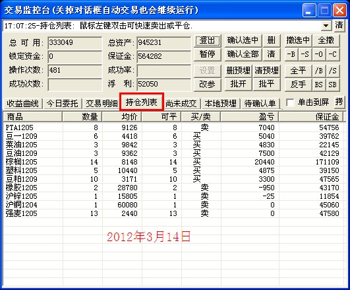Select the 尚未成交 tab
Image resolution: width=350 pixels, height=290 pixels.
tap(181, 104)
